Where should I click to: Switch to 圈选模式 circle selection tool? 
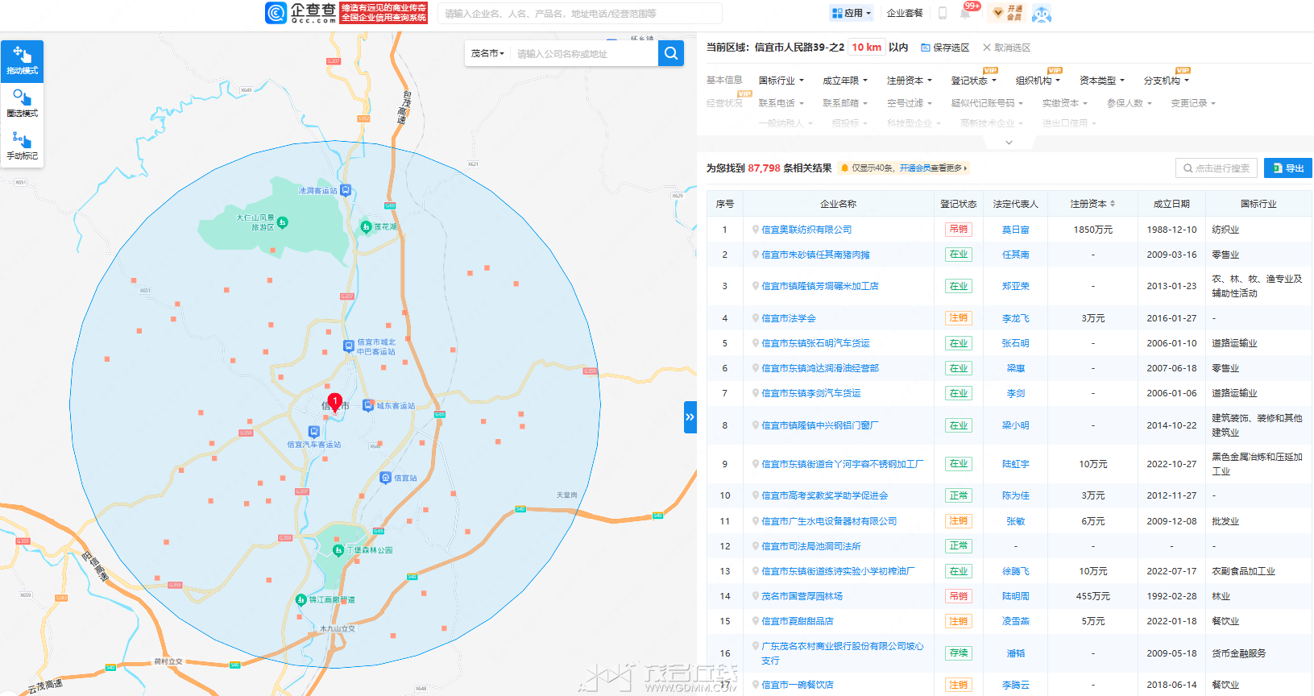click(22, 103)
